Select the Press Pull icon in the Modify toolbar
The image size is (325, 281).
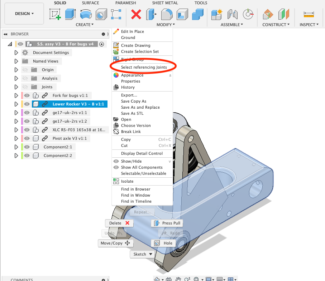pyautogui.click(x=151, y=14)
